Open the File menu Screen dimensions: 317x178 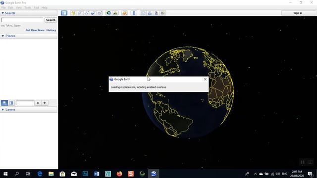coord(3,8)
